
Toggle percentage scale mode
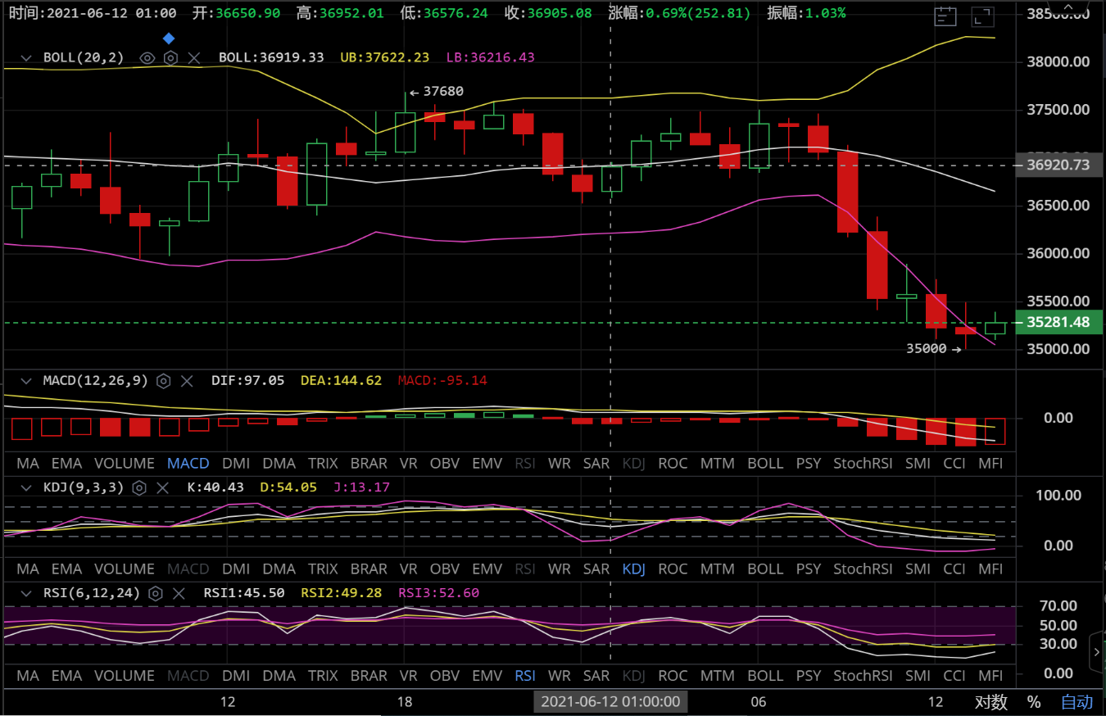[1034, 702]
